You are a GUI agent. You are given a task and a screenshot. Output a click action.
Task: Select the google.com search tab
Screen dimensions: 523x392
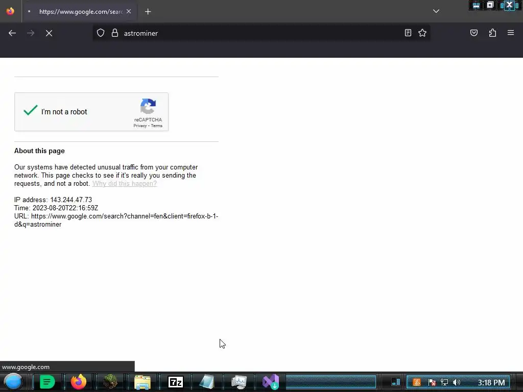(79, 12)
